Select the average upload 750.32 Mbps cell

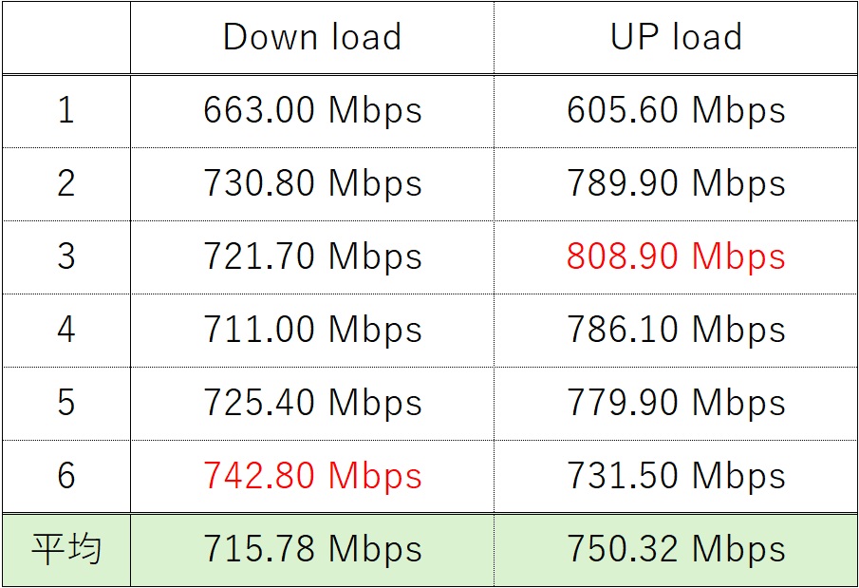click(x=676, y=549)
